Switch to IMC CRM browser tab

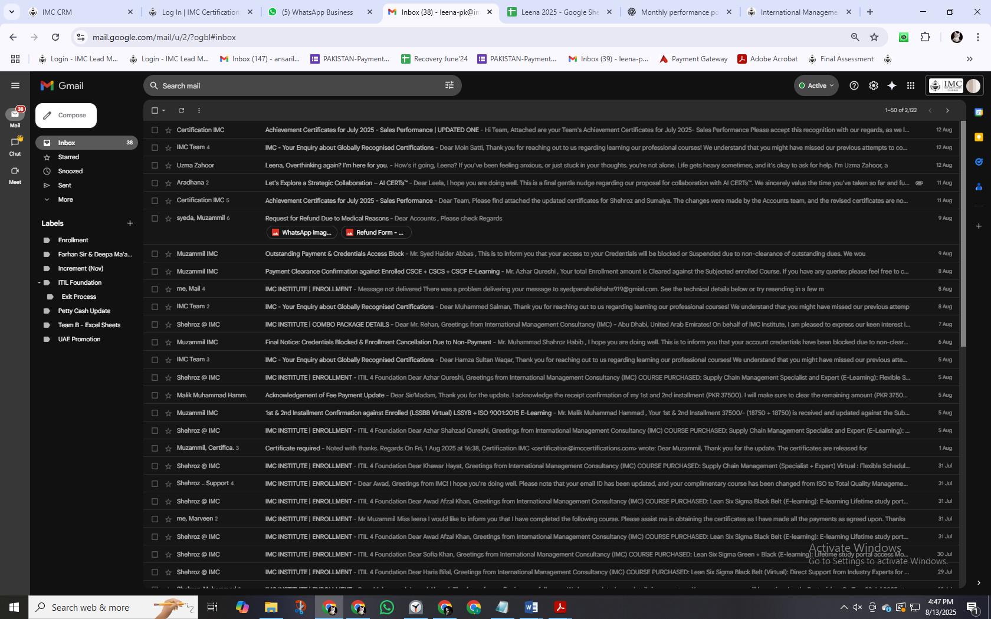(x=81, y=12)
